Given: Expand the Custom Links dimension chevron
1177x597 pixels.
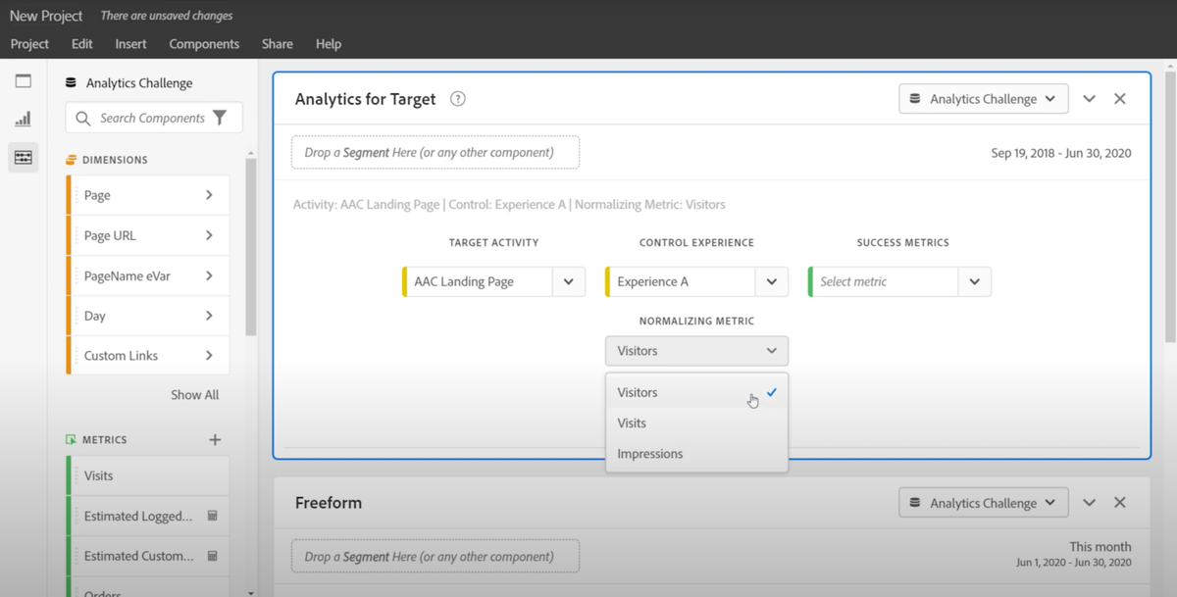Looking at the screenshot, I should click(209, 356).
